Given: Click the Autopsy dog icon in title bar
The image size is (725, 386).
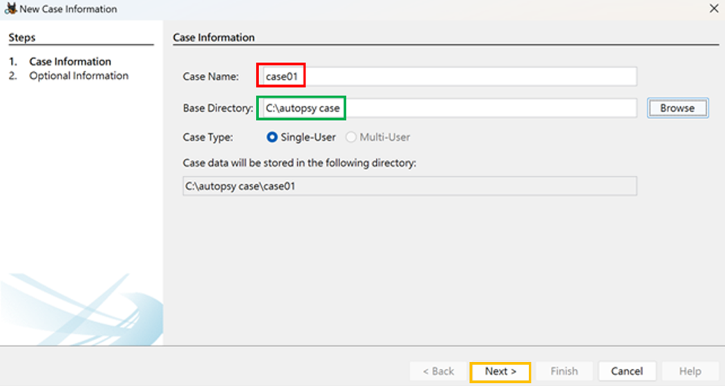Looking at the screenshot, I should [10, 8].
